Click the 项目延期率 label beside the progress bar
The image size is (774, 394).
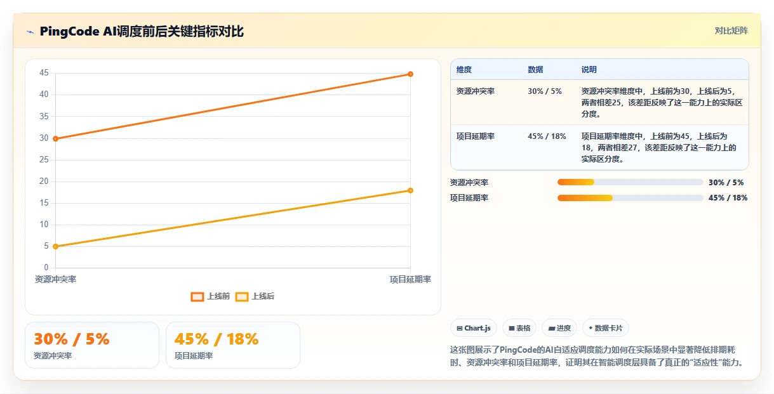point(469,198)
